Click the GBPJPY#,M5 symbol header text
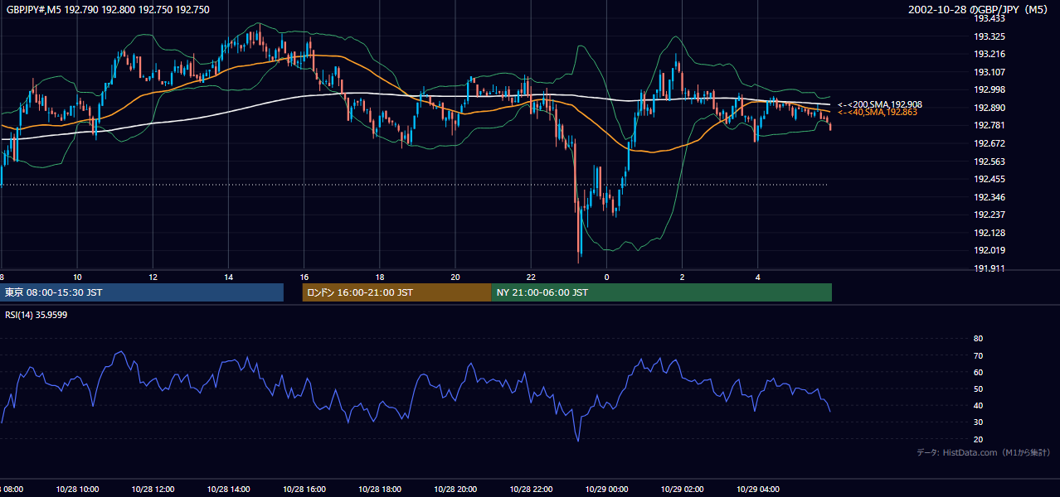Viewport: 1060px width, 497px height. [108, 10]
